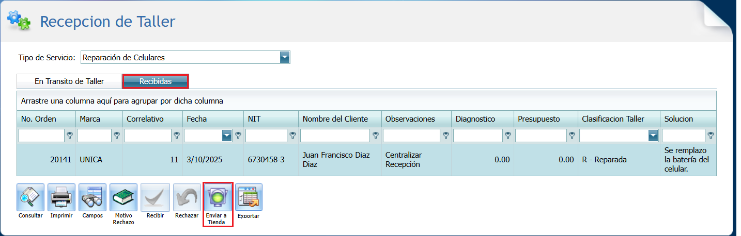Click filter icon for Diagnostico column
The height and width of the screenshot is (236, 741).
(x=507, y=136)
